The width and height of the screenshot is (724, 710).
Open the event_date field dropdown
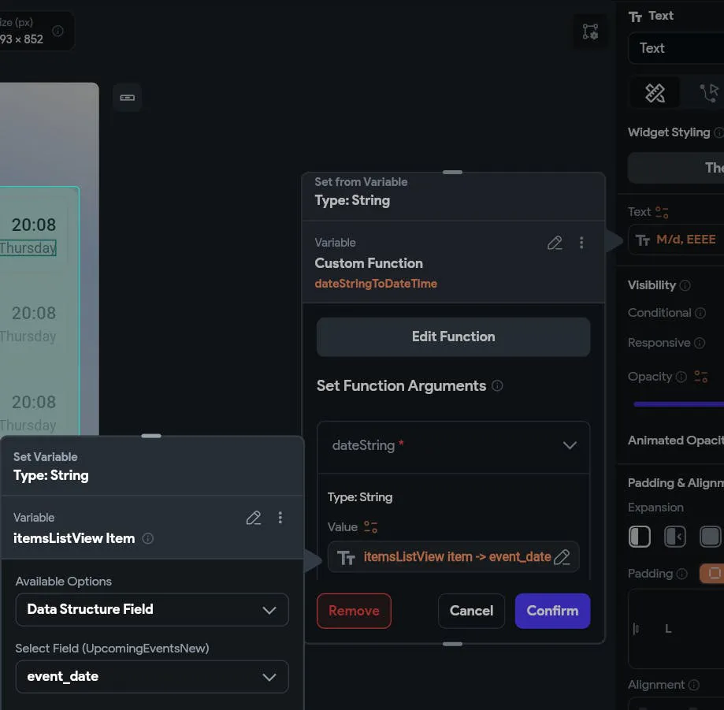coord(152,676)
